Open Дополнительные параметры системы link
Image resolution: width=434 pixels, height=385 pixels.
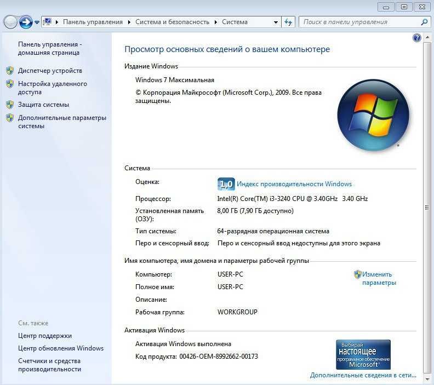click(62, 122)
